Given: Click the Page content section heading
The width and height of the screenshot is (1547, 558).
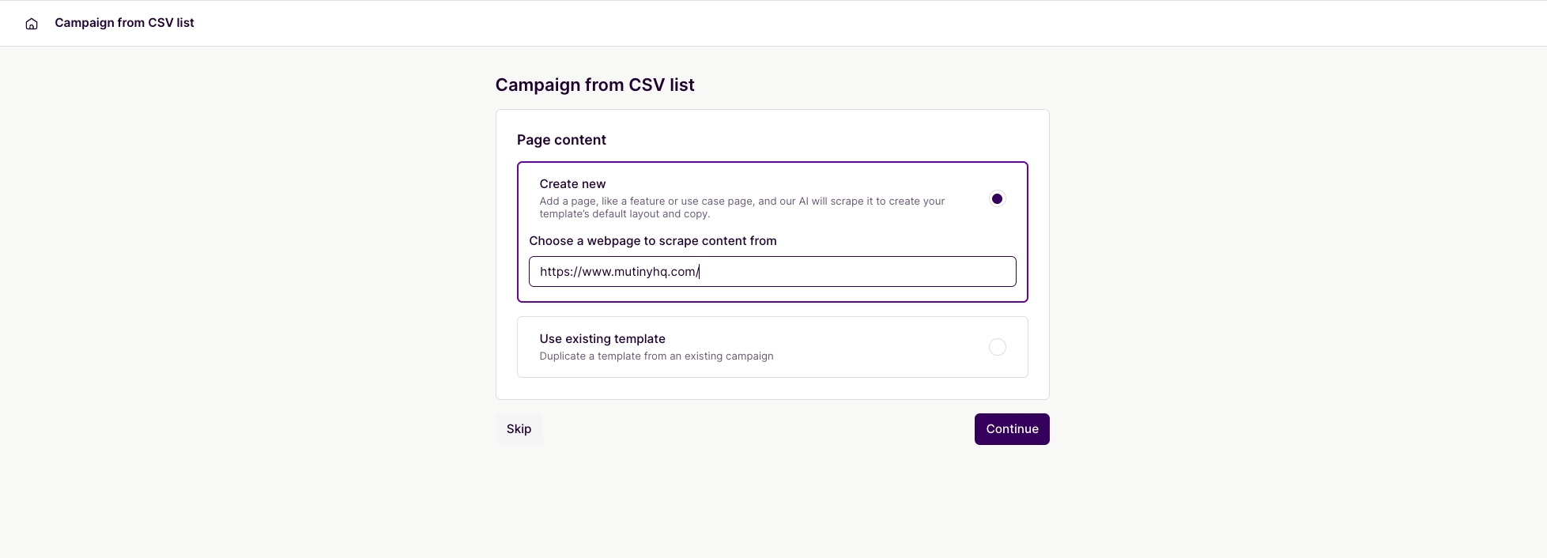Looking at the screenshot, I should click(561, 140).
